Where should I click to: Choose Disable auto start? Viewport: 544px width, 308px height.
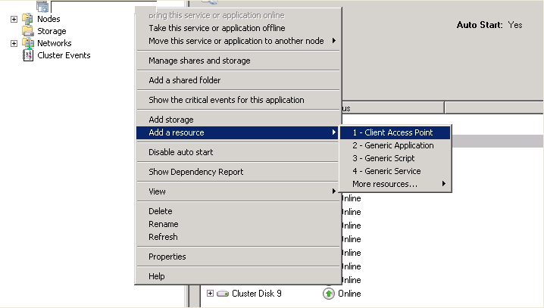tap(180, 152)
